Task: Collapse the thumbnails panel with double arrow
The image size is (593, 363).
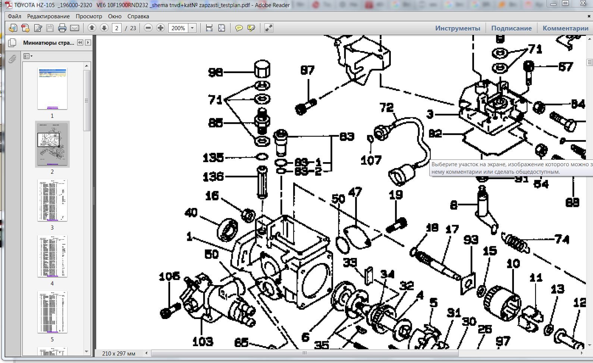Action: [x=80, y=42]
